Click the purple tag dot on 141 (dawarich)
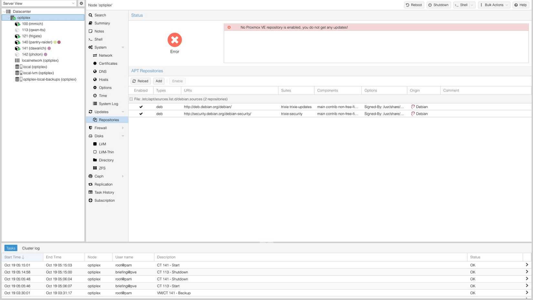 (x=49, y=48)
